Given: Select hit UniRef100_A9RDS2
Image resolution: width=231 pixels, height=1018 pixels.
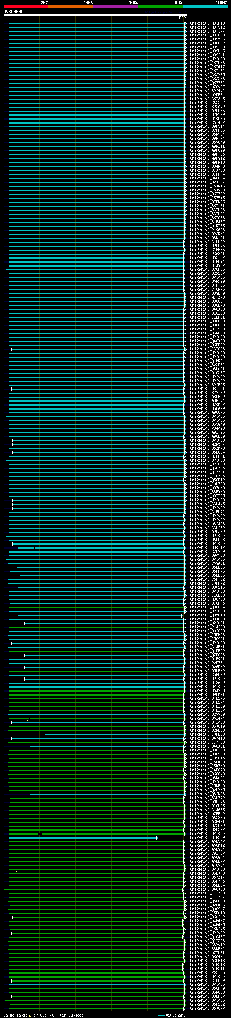Looking at the screenshot, I should [207, 43].
